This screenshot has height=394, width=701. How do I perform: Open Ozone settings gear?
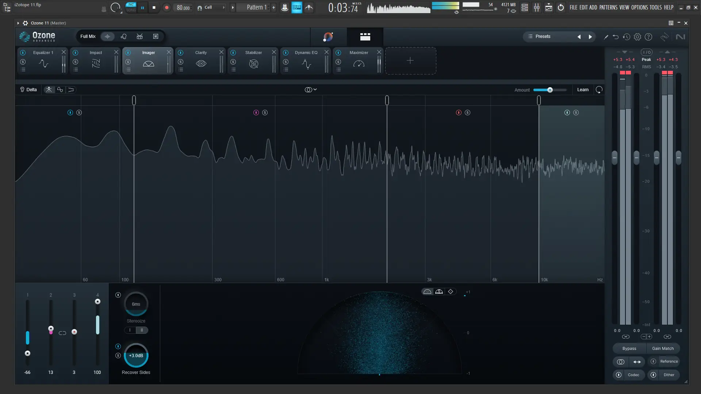[637, 37]
